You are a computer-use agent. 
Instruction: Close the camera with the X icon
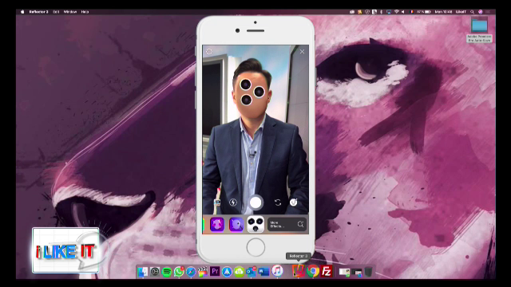(302, 51)
